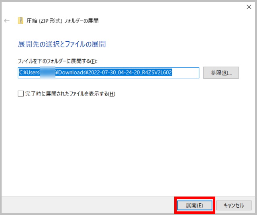This screenshot has height=215, width=257.
Task: Click the empty space at the path field's end
Action: pyautogui.click(x=187, y=73)
